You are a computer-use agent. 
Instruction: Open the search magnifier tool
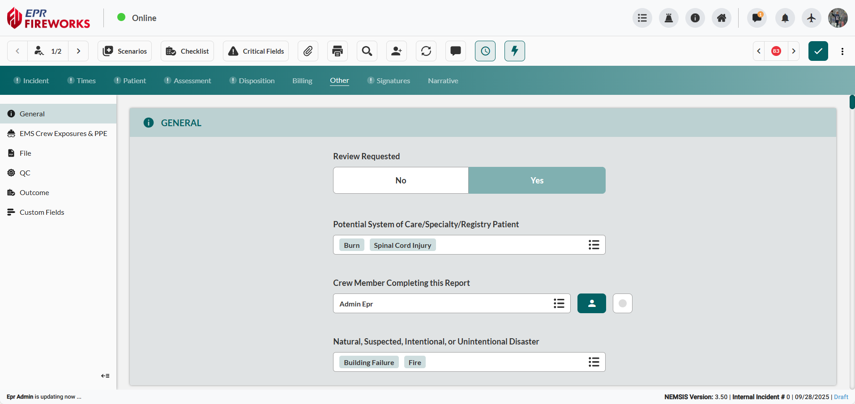[367, 51]
